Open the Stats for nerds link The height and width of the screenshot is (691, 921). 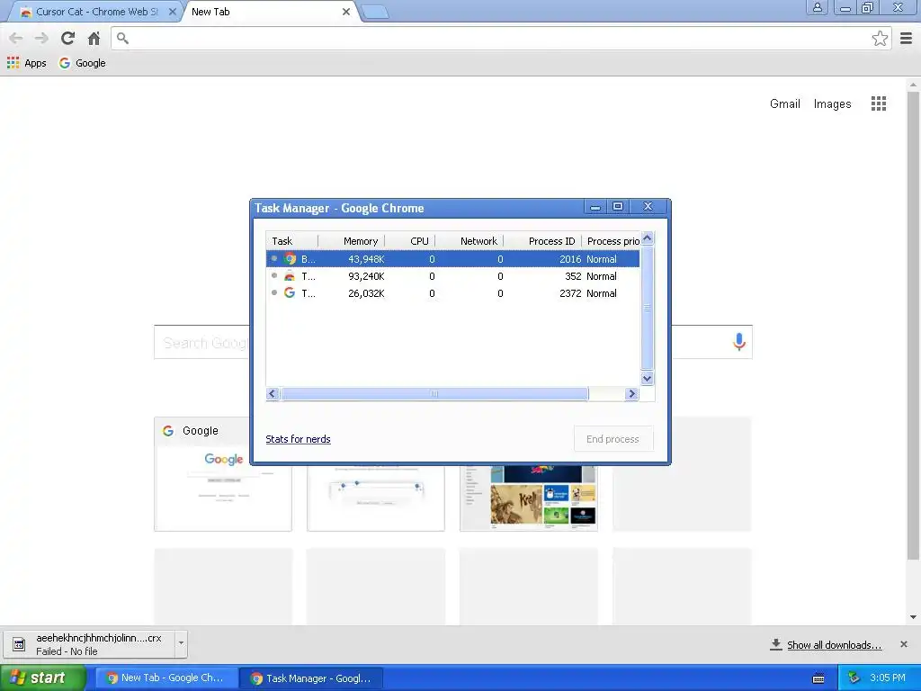298,439
